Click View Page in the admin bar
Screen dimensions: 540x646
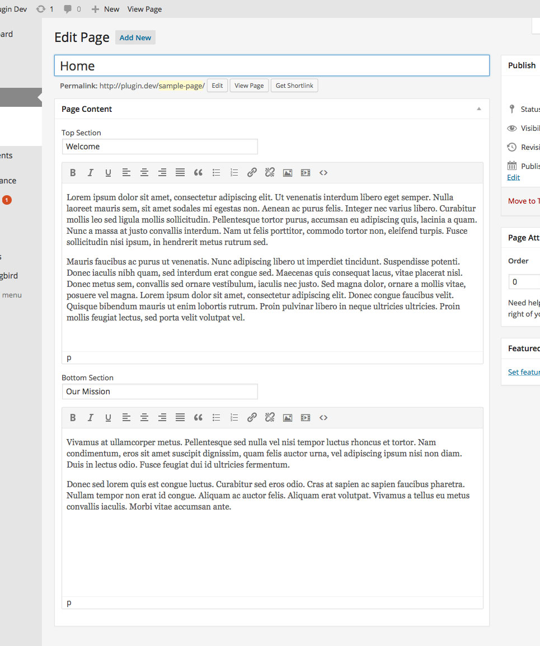(x=144, y=9)
